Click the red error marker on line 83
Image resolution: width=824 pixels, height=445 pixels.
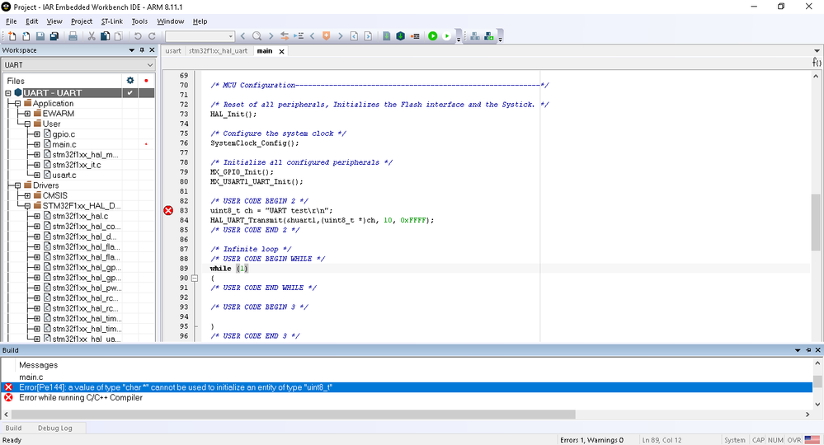(x=168, y=210)
